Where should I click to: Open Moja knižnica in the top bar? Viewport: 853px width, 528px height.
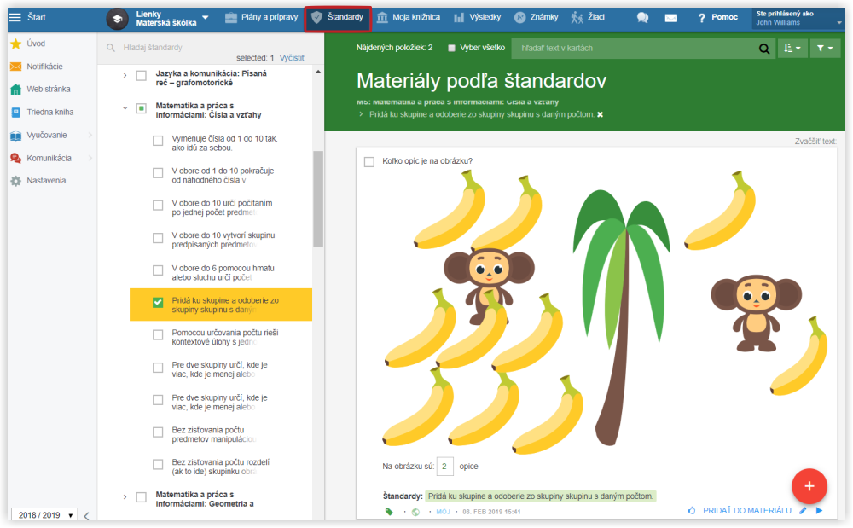[x=409, y=17]
